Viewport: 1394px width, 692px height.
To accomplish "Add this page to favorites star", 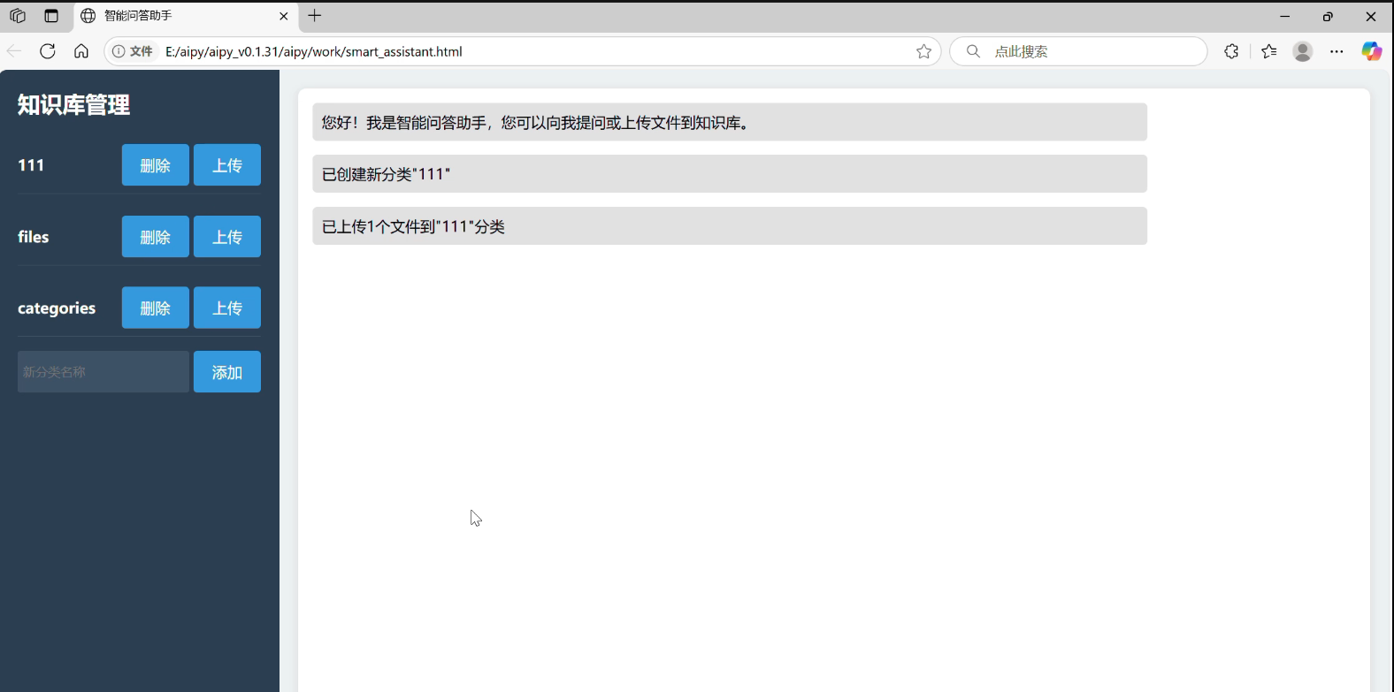I will [x=924, y=51].
